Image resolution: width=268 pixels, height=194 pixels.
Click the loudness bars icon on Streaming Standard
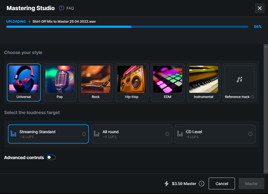tap(13, 134)
